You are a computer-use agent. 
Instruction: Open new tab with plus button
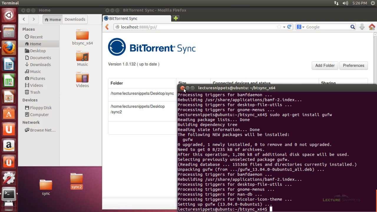point(176,18)
